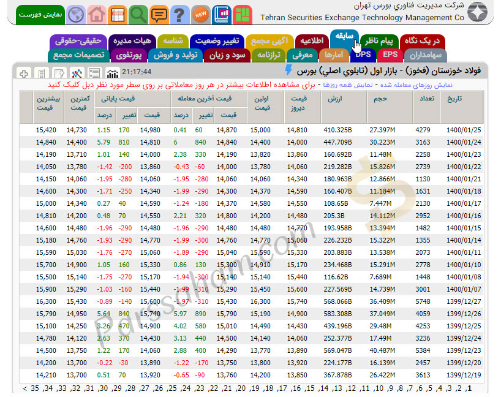
Task: Open the شناسه tab
Action: click(173, 41)
